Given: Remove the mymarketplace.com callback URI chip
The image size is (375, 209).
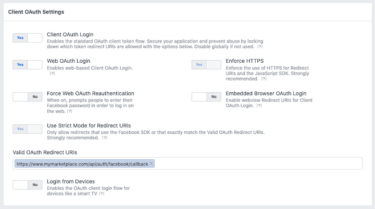Looking at the screenshot, I should click(x=151, y=163).
